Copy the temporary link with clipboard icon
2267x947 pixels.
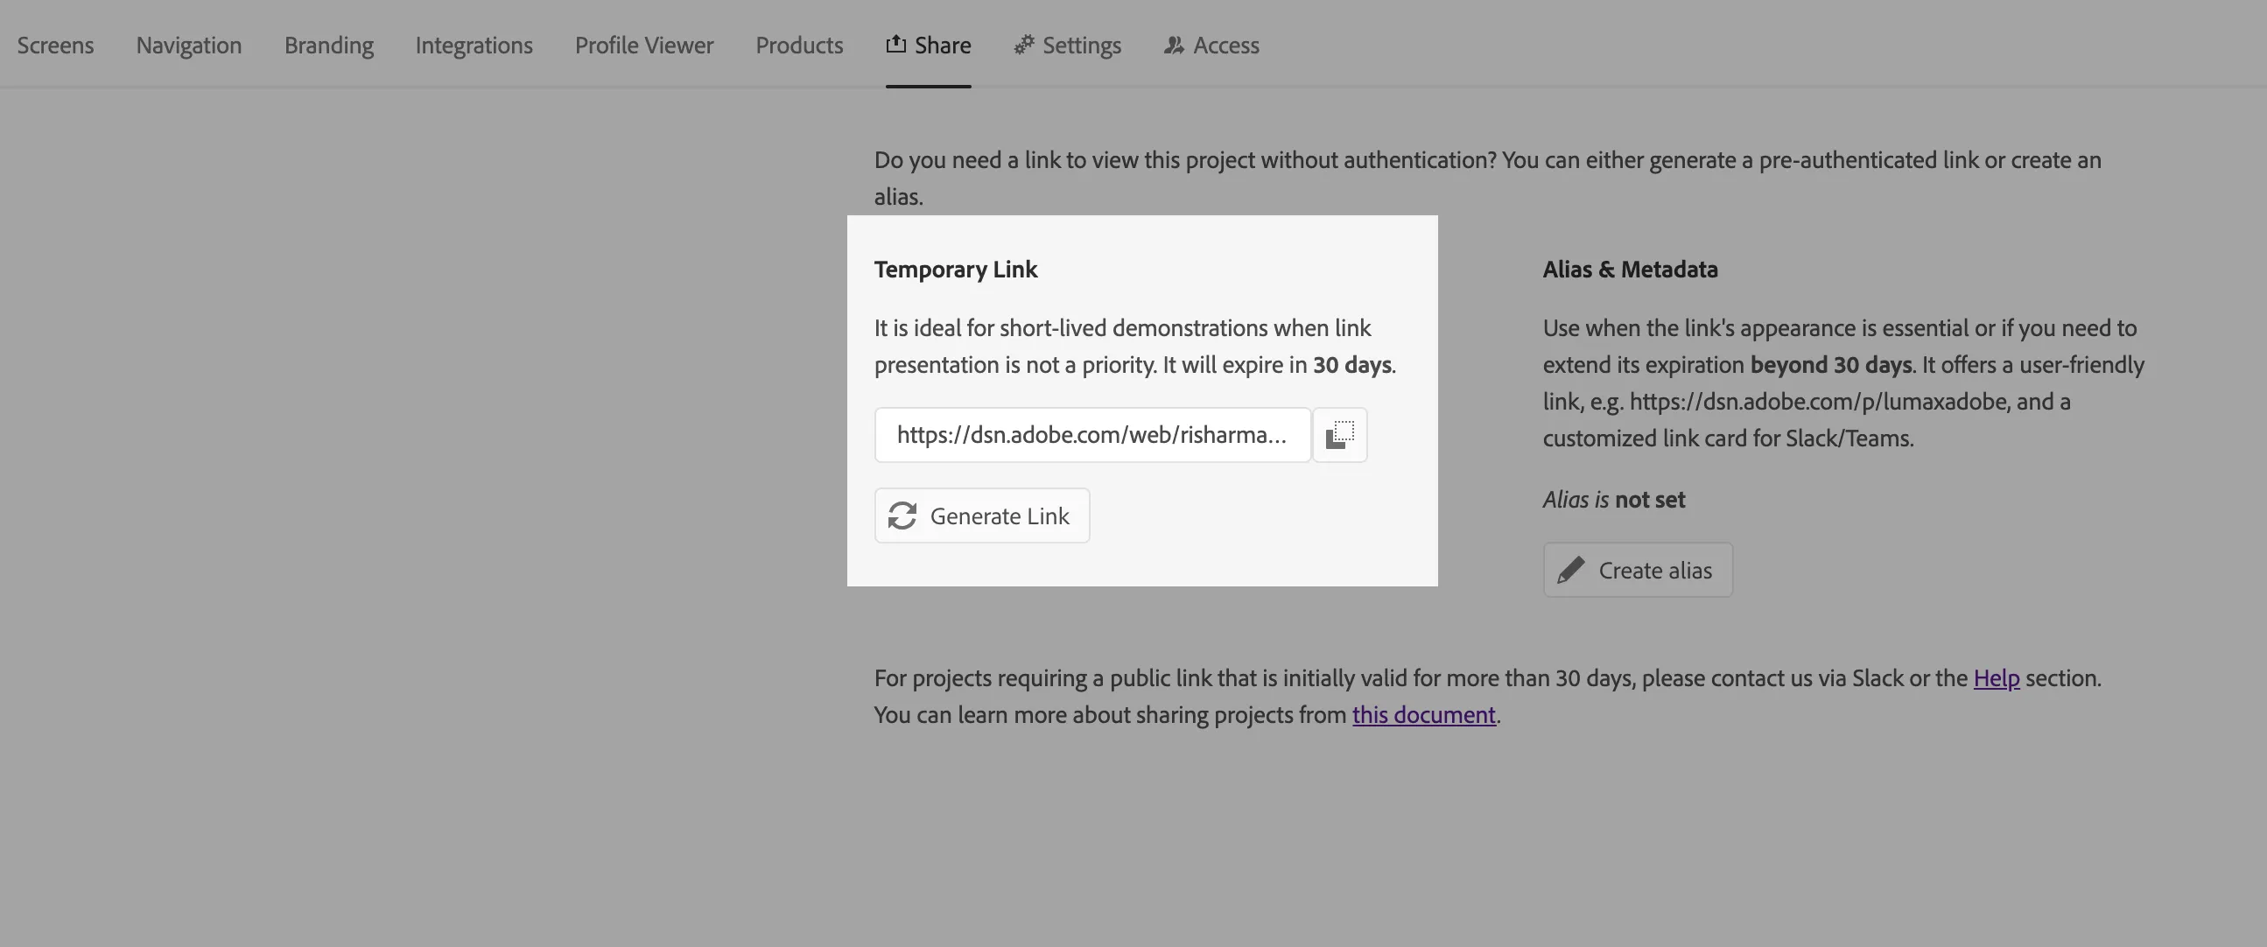coord(1339,435)
